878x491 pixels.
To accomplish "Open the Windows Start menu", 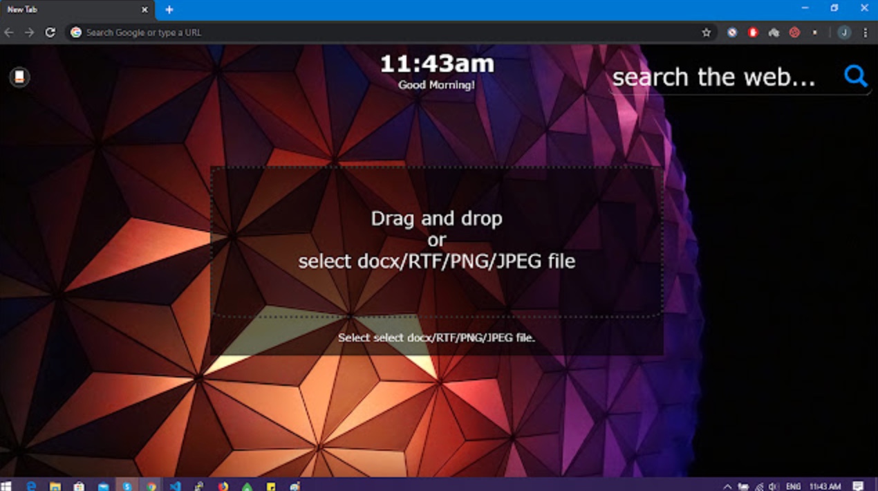I will [8, 485].
